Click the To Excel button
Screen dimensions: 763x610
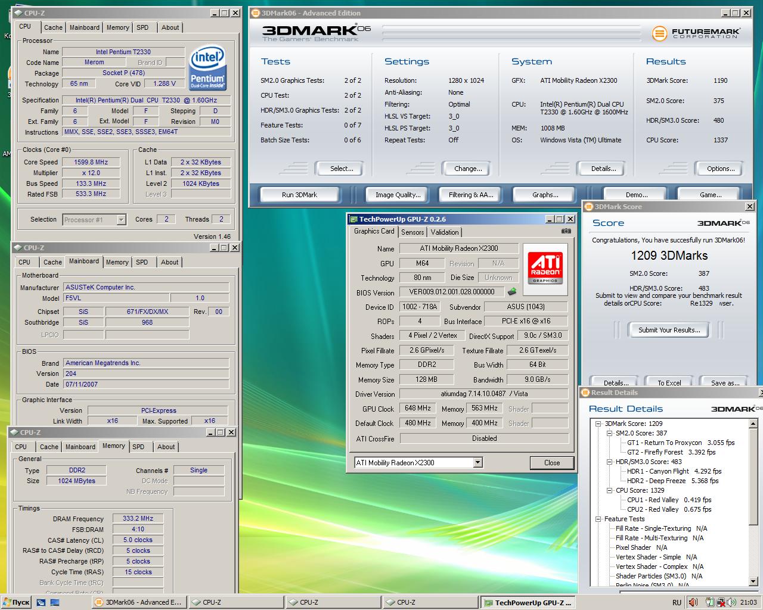[x=669, y=382]
